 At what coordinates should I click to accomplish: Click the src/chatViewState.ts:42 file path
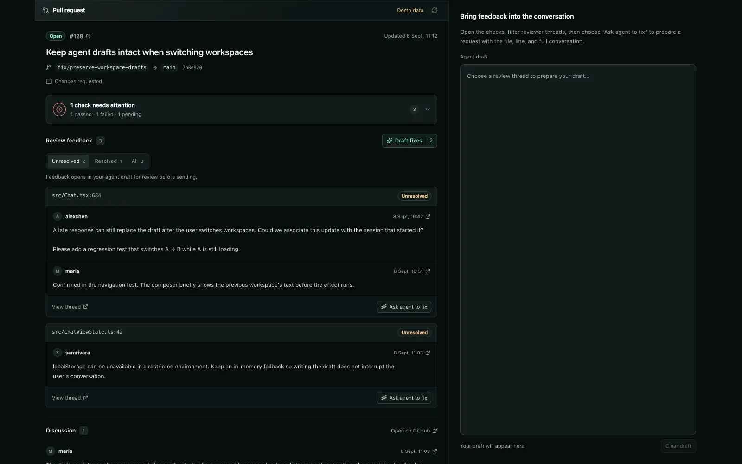coord(87,332)
